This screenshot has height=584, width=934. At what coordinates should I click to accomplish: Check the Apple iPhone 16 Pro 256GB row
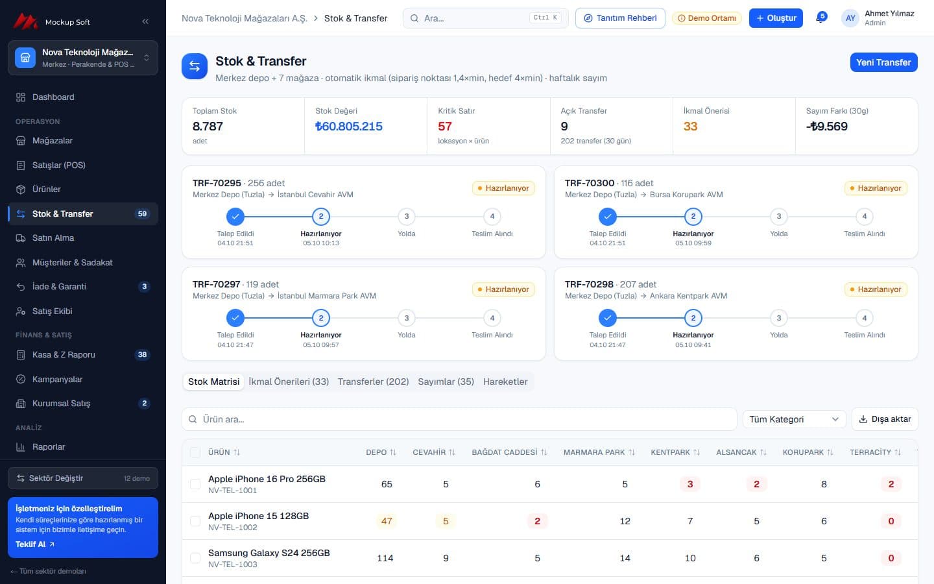pos(195,484)
